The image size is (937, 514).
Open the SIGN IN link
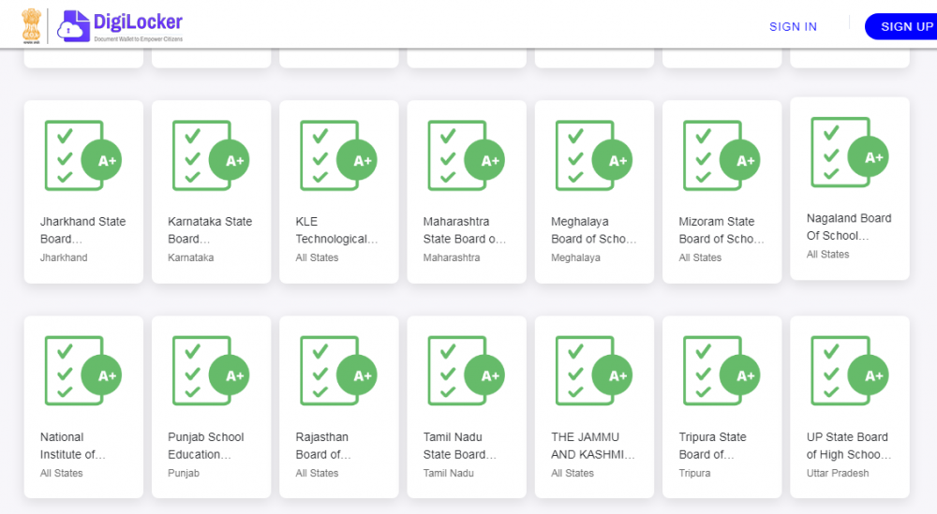793,26
